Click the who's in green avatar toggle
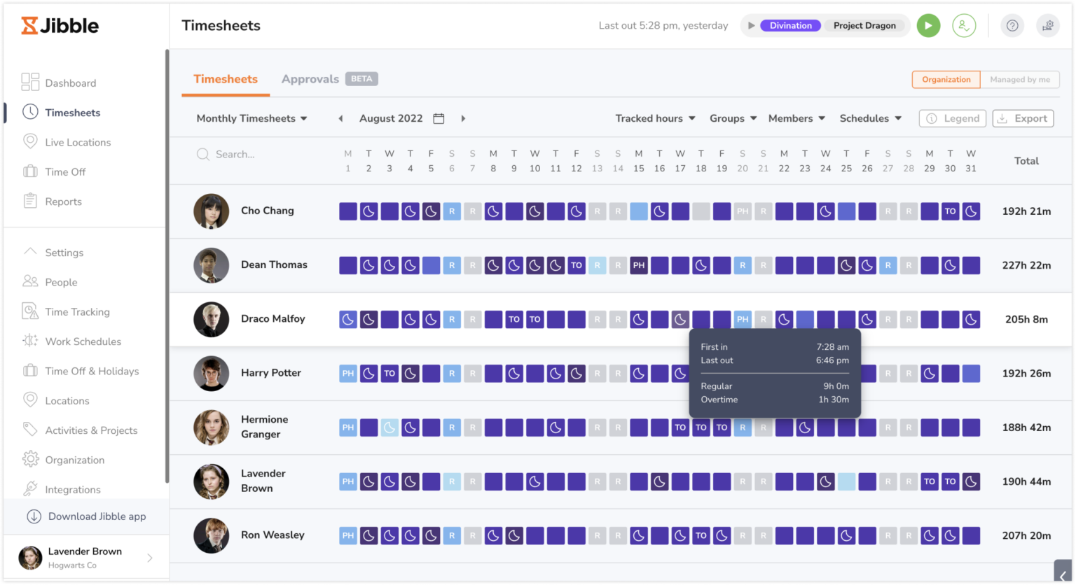Screen dimensions: 1076x585 964,25
